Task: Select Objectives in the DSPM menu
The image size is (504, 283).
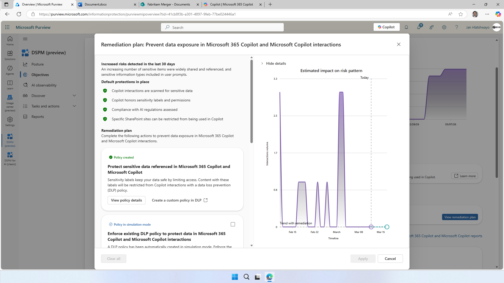Action: coord(40,75)
